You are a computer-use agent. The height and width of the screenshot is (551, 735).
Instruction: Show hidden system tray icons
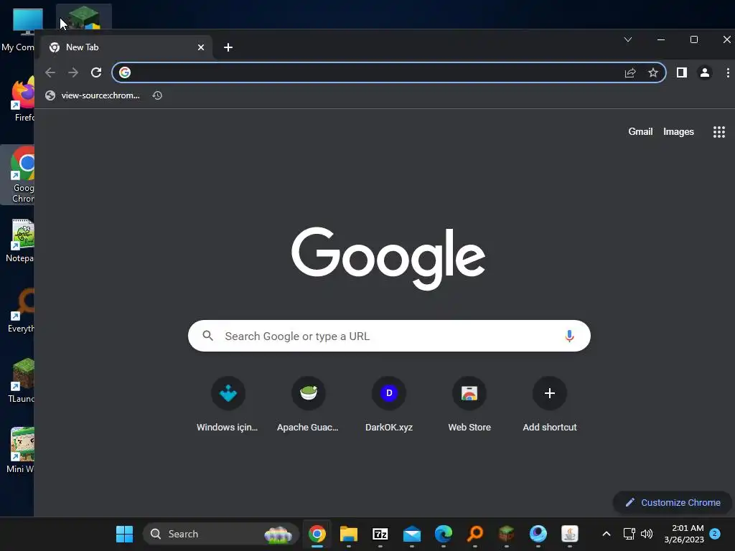click(x=606, y=534)
